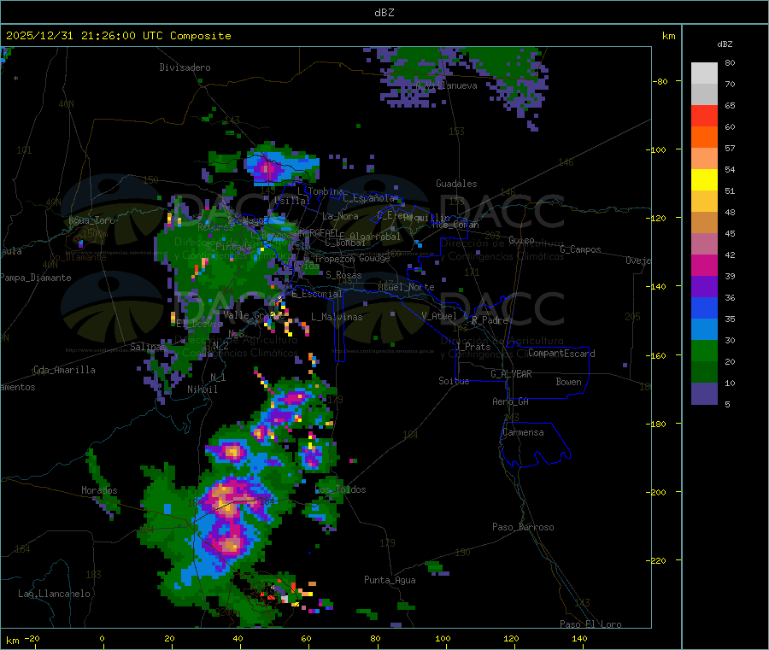This screenshot has height=650, width=769.
Task: Click the red 60-65 dBZ legend swatch
Action: tap(704, 115)
